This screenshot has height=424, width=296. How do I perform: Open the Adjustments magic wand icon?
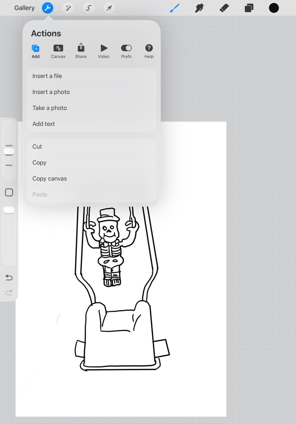coord(68,8)
